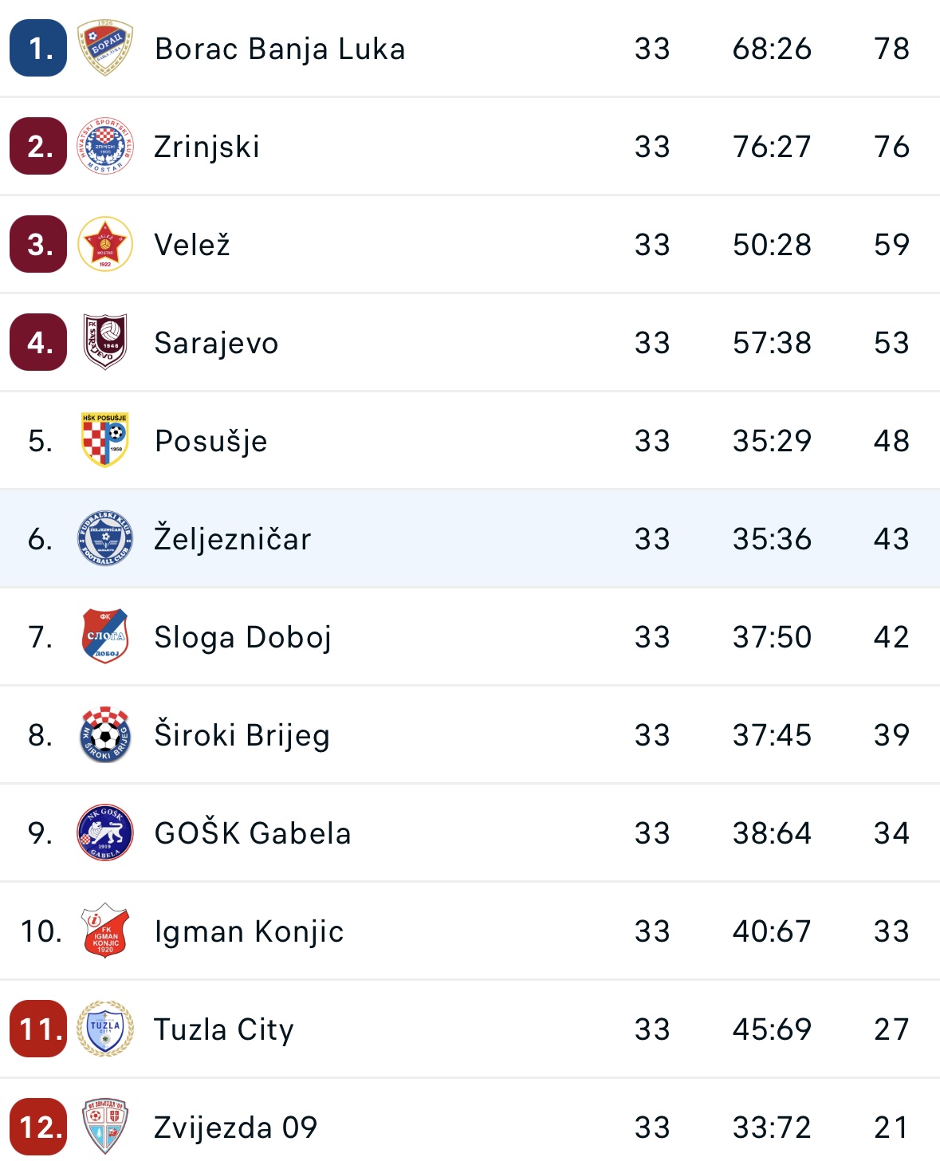The image size is (940, 1161).
Task: Select the Velež red star crest
Action: tap(105, 245)
